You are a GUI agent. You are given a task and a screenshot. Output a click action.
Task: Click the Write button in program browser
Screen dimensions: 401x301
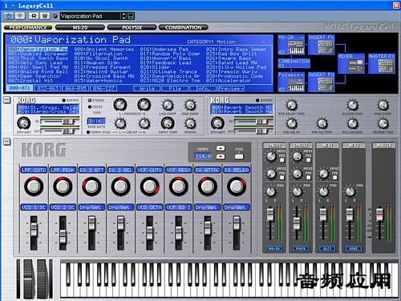(147, 88)
